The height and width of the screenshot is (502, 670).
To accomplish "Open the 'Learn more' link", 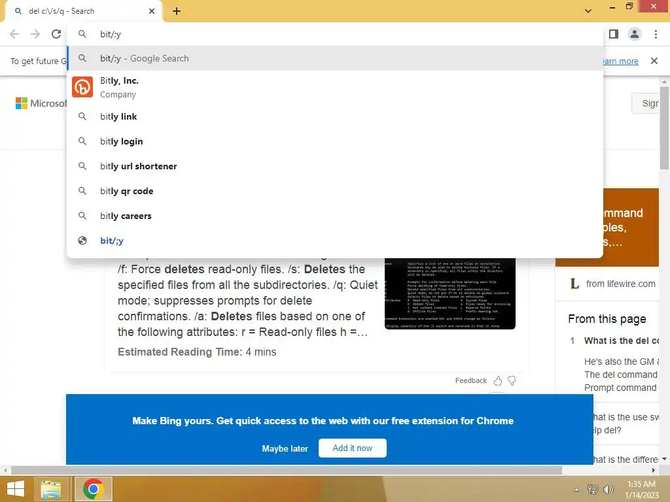I will tap(620, 61).
